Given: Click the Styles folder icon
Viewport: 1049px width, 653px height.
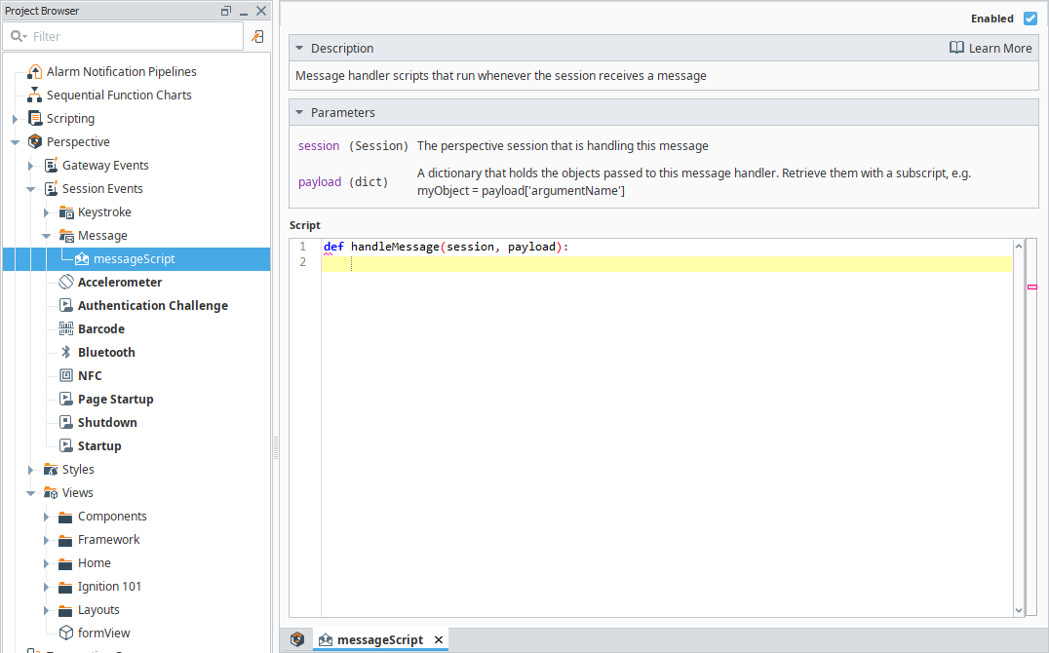Looking at the screenshot, I should click(x=51, y=470).
